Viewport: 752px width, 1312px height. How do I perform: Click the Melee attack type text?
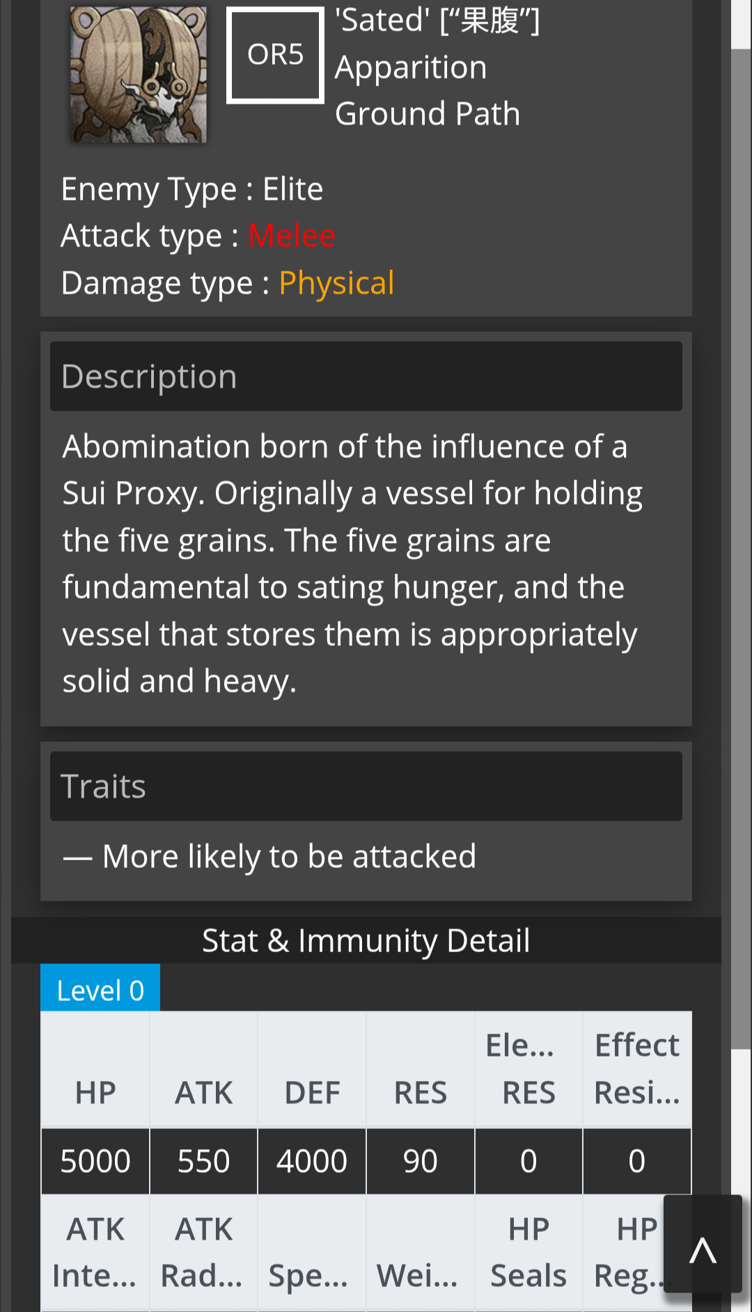click(292, 236)
